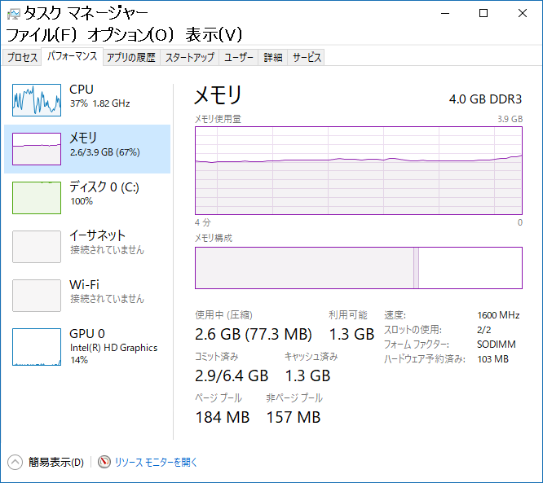Select the Wi-Fi sidebar graph icon

click(x=37, y=295)
